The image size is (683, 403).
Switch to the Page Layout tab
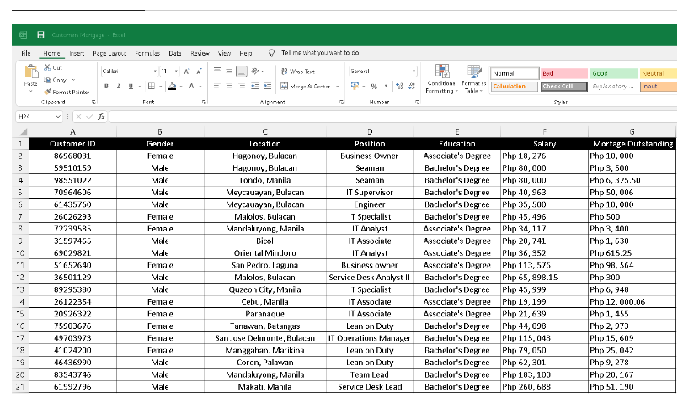tap(109, 53)
